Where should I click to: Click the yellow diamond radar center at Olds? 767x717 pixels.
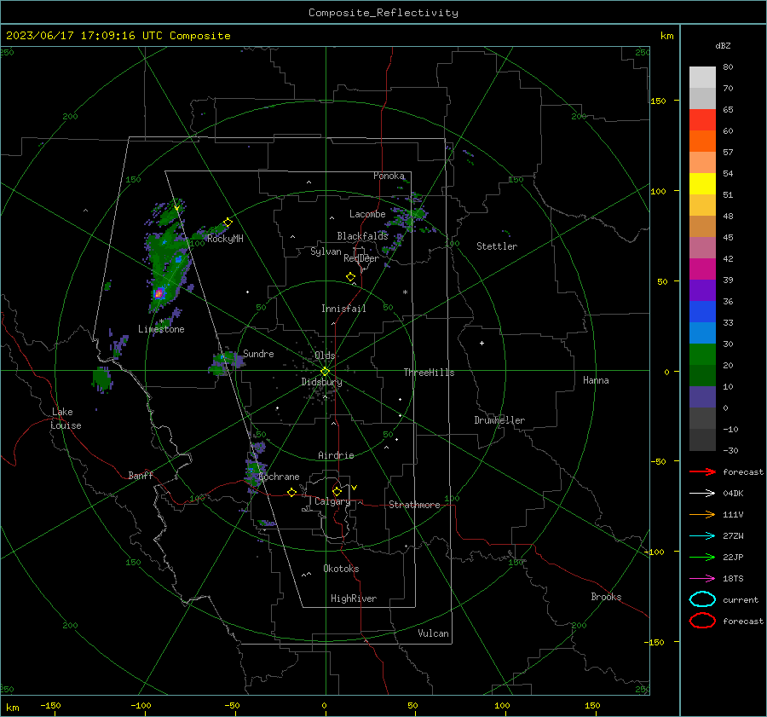pos(325,371)
